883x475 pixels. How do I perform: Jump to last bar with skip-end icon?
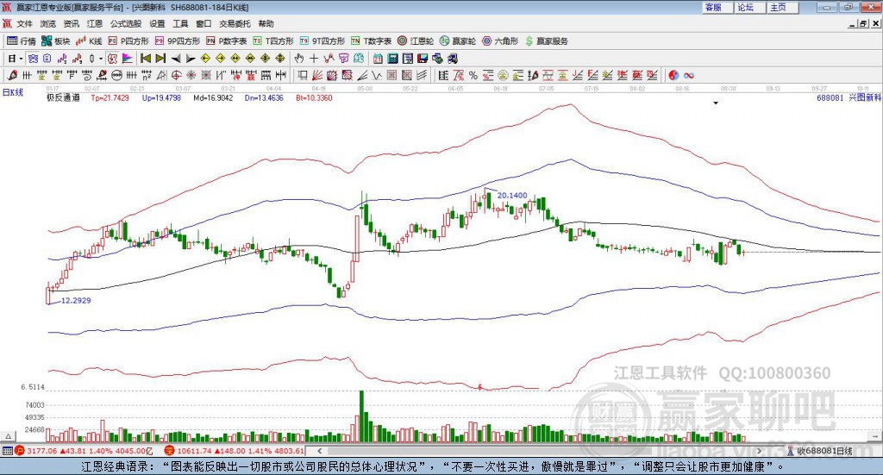point(160,59)
